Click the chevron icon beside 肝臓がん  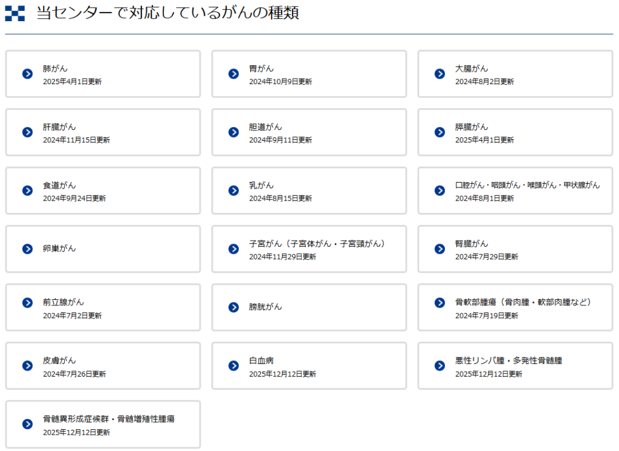point(27,132)
